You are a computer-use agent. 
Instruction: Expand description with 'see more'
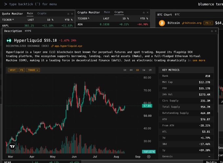[x=199, y=60]
